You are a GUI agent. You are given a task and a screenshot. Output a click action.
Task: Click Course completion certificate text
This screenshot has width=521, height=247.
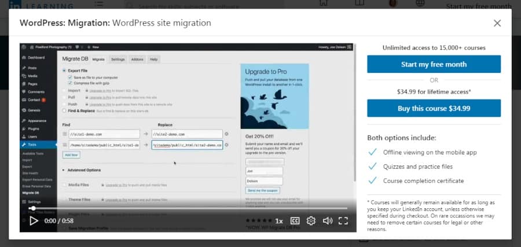coord(423,181)
